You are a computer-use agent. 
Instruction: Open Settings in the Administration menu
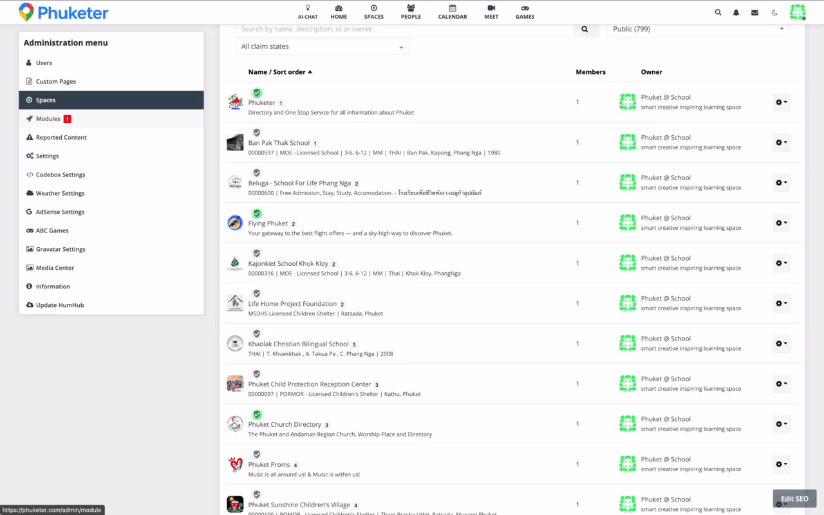click(x=111, y=156)
